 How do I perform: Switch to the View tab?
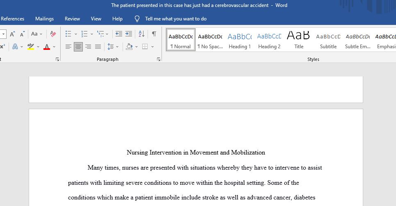pos(96,19)
